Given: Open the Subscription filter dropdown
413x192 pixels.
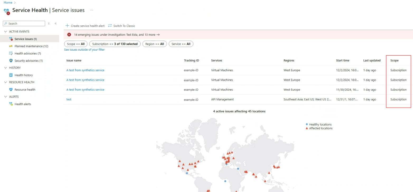Looking at the screenshot, I should point(115,44).
